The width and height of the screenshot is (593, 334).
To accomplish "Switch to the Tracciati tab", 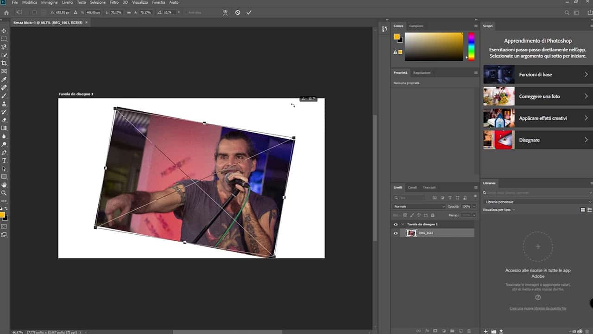I will point(429,187).
